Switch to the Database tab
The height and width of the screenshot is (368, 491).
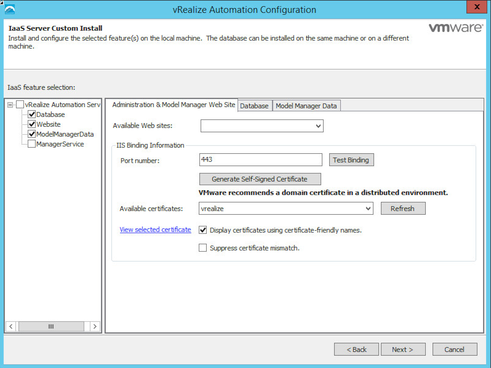point(254,106)
